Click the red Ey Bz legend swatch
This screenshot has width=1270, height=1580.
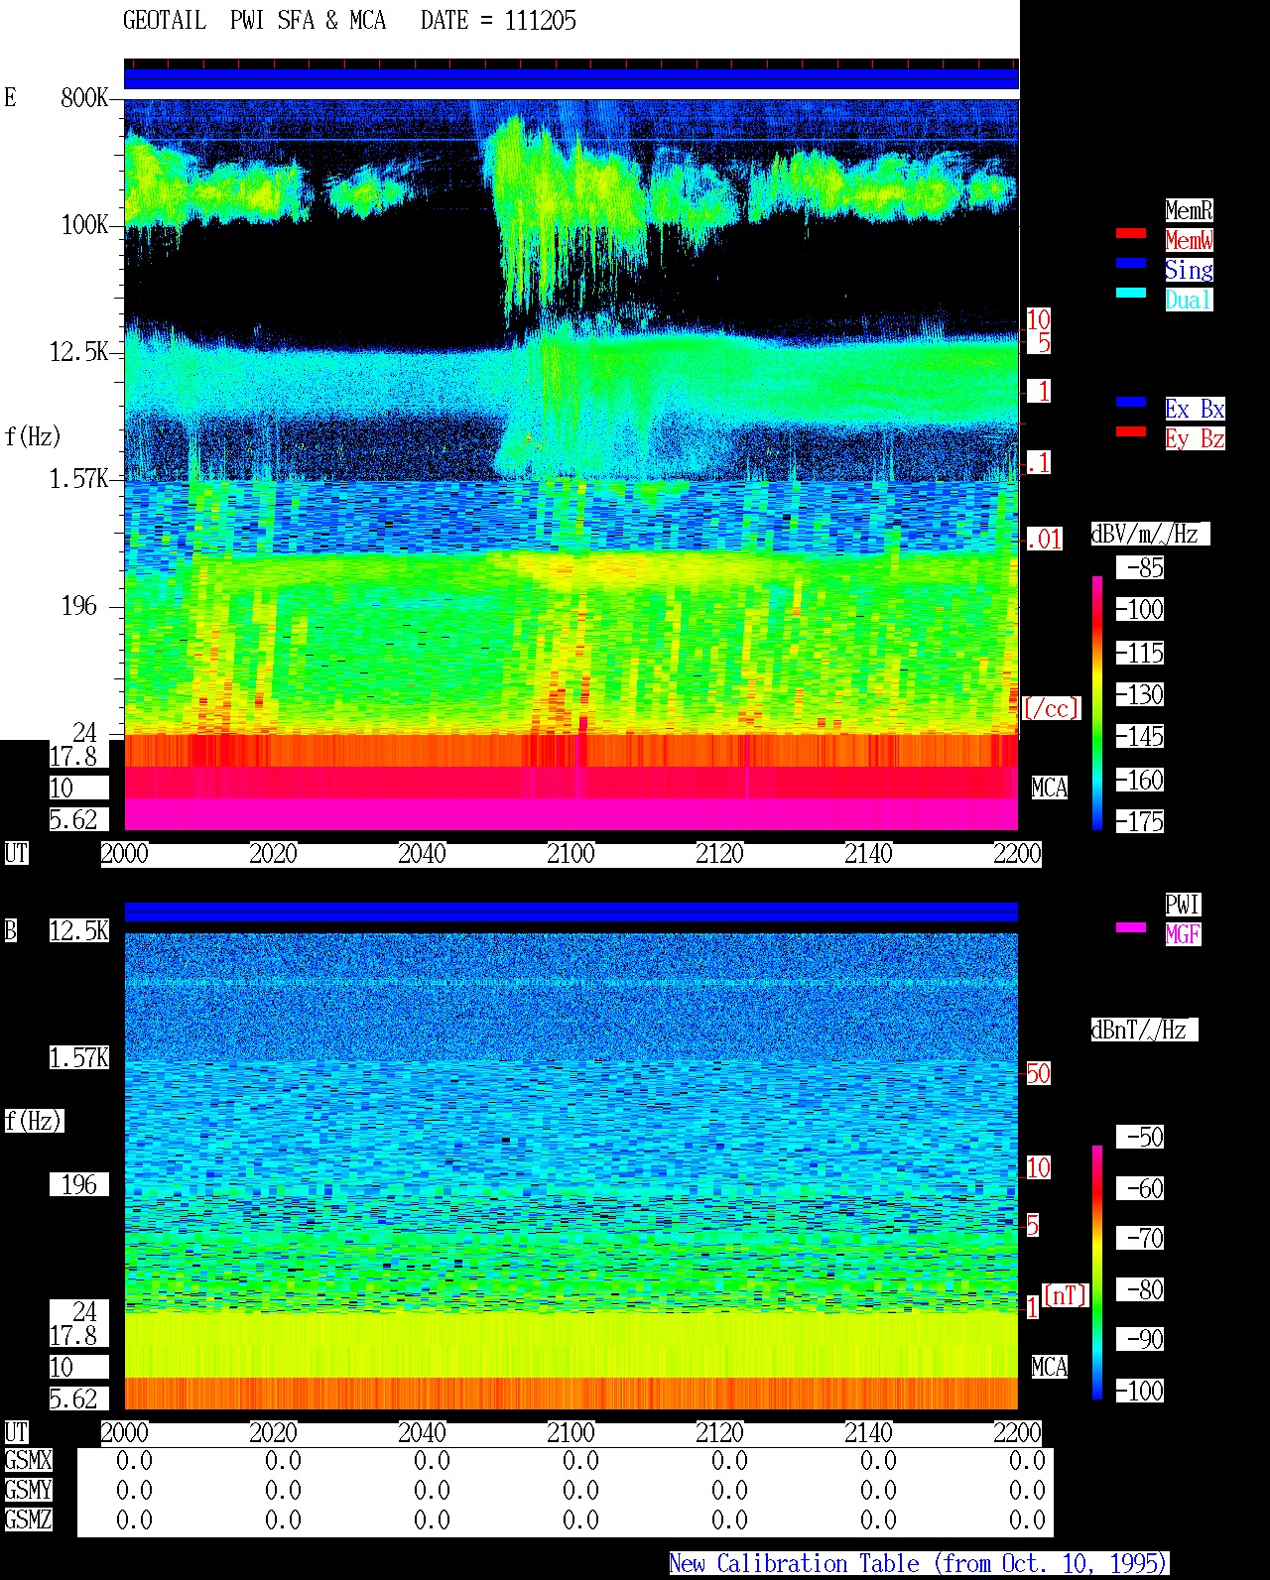(1131, 432)
